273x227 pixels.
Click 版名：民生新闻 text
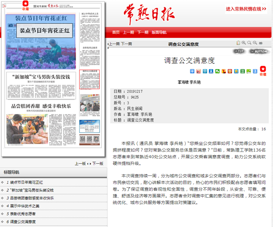pyautogui.click(x=128, y=109)
